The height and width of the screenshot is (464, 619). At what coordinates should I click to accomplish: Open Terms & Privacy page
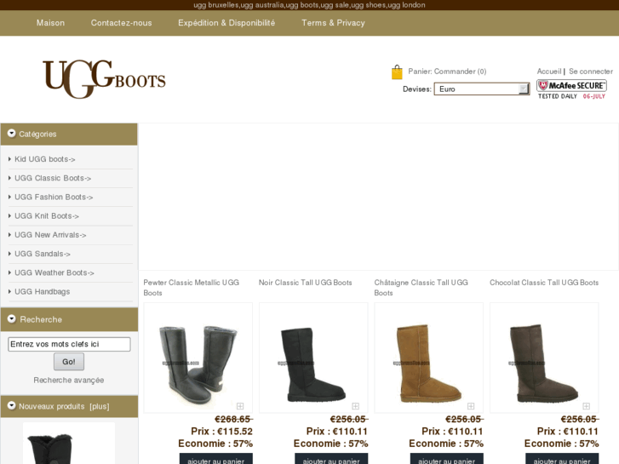333,23
